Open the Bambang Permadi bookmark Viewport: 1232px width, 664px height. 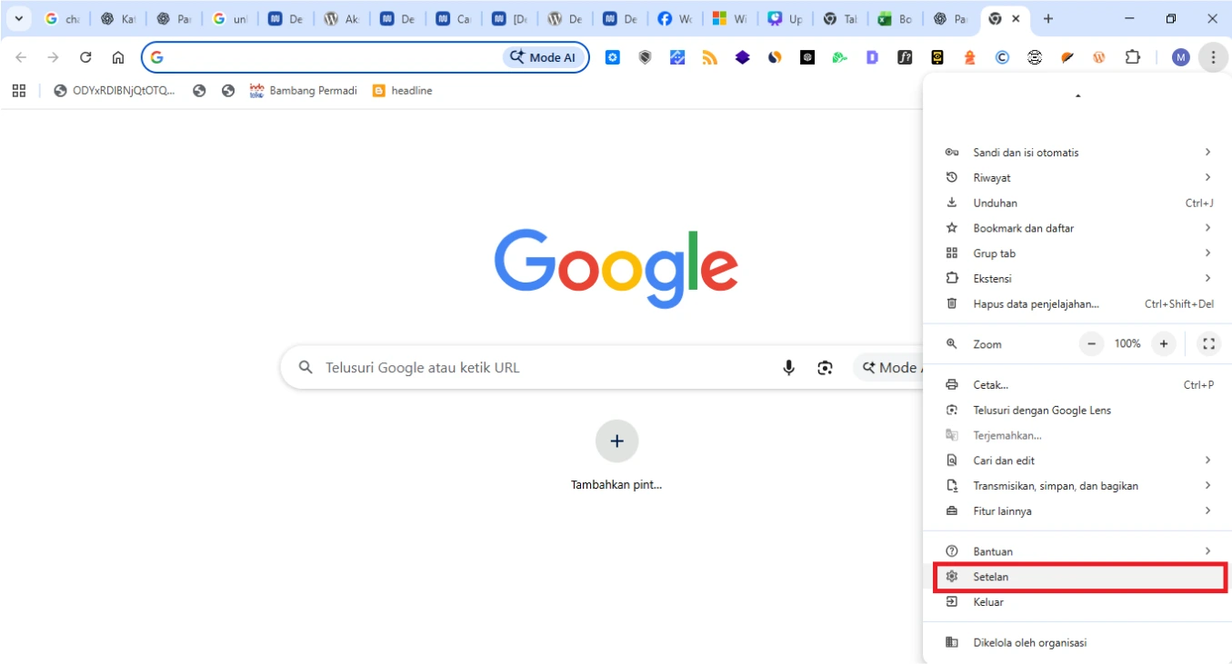click(x=304, y=91)
